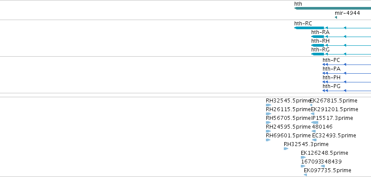Click the EK267815.5prime EST label
Image resolution: width=371 pixels, height=177 pixels.
click(x=334, y=101)
